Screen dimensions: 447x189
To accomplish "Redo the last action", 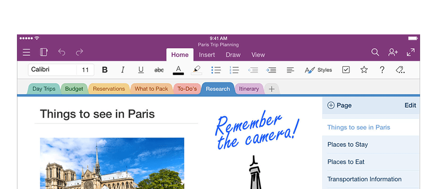I will click(79, 52).
